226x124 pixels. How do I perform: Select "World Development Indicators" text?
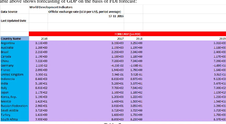51,7
